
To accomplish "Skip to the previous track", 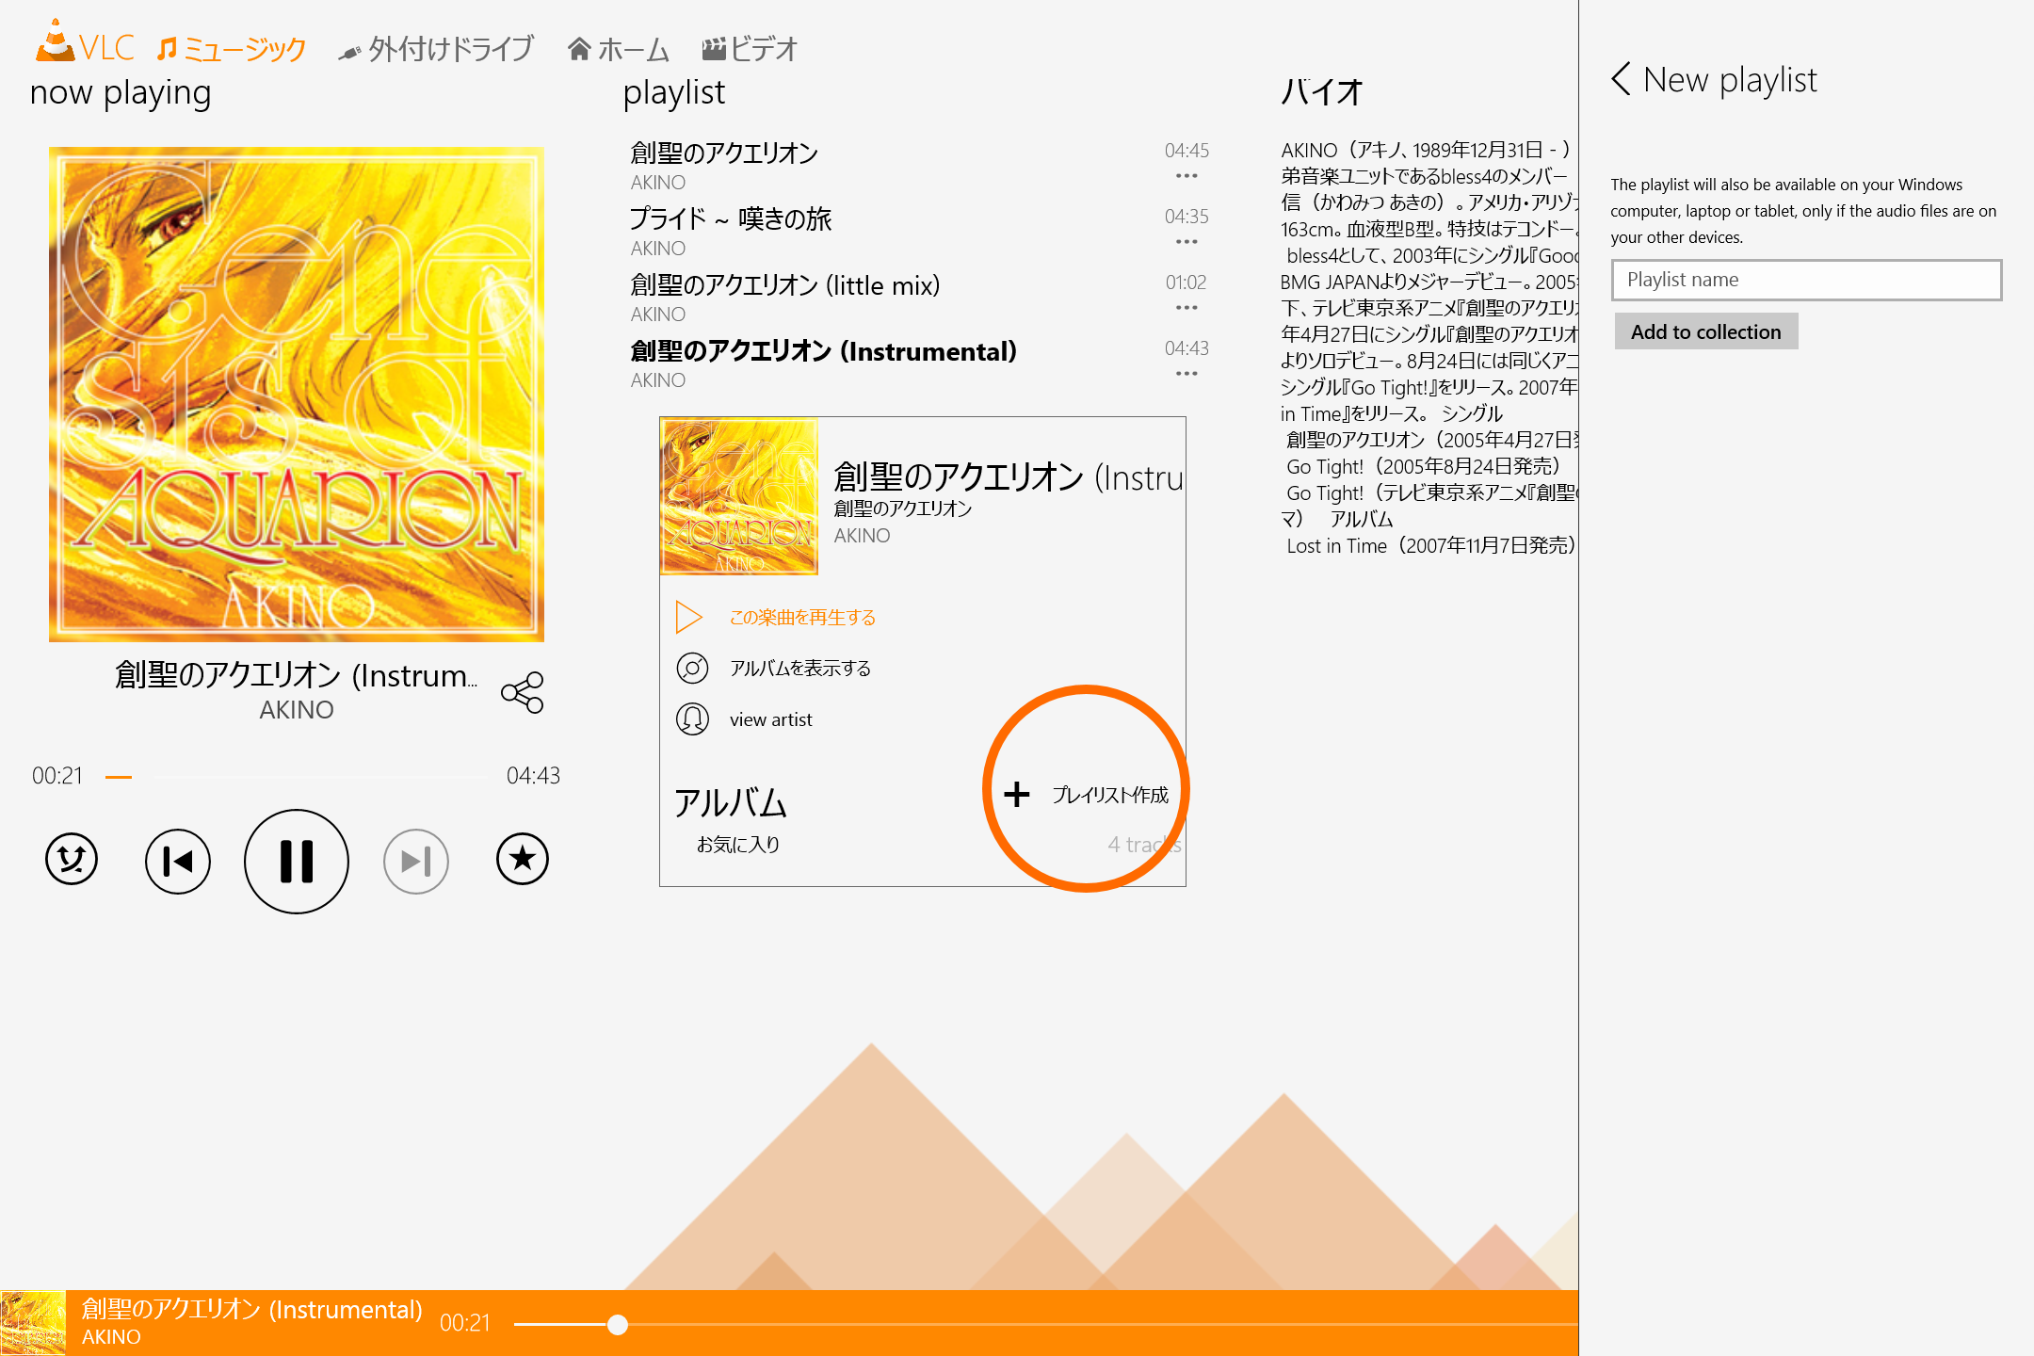I will coord(177,860).
